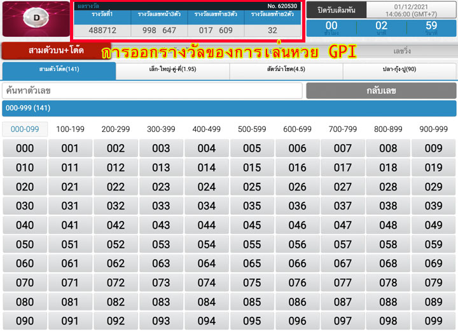This screenshot has height=332, width=458.
Task: Focus the ค้นหาตัวเลข search field
Action: click(152, 91)
